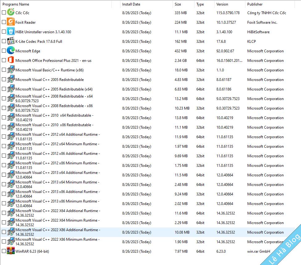
Task: Select the Microsoft Visual C++ 2005 Redistributable row
Action: pos(49,80)
